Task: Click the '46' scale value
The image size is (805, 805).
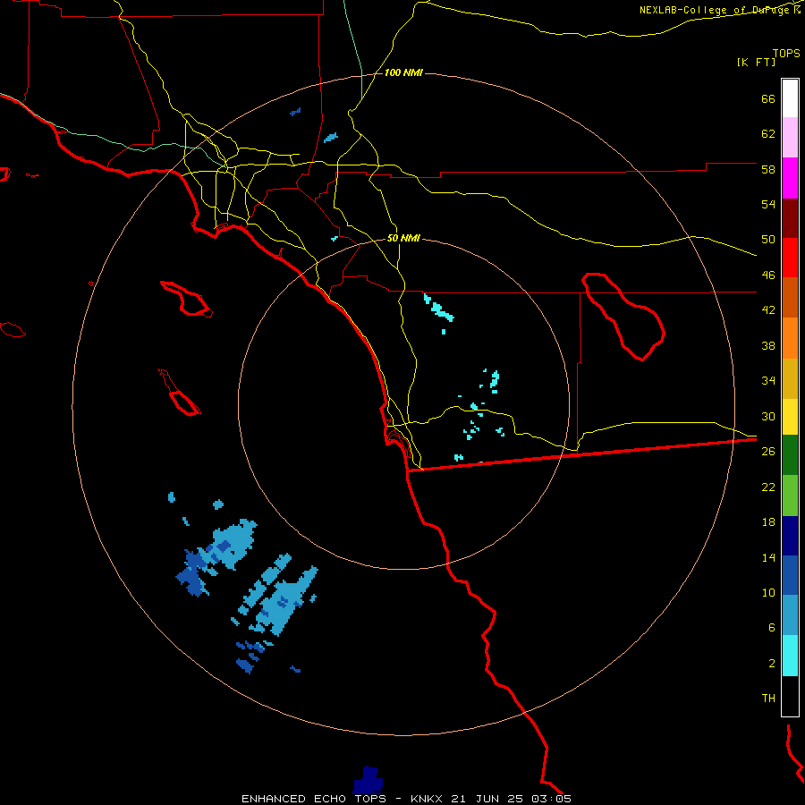Action: click(x=768, y=275)
